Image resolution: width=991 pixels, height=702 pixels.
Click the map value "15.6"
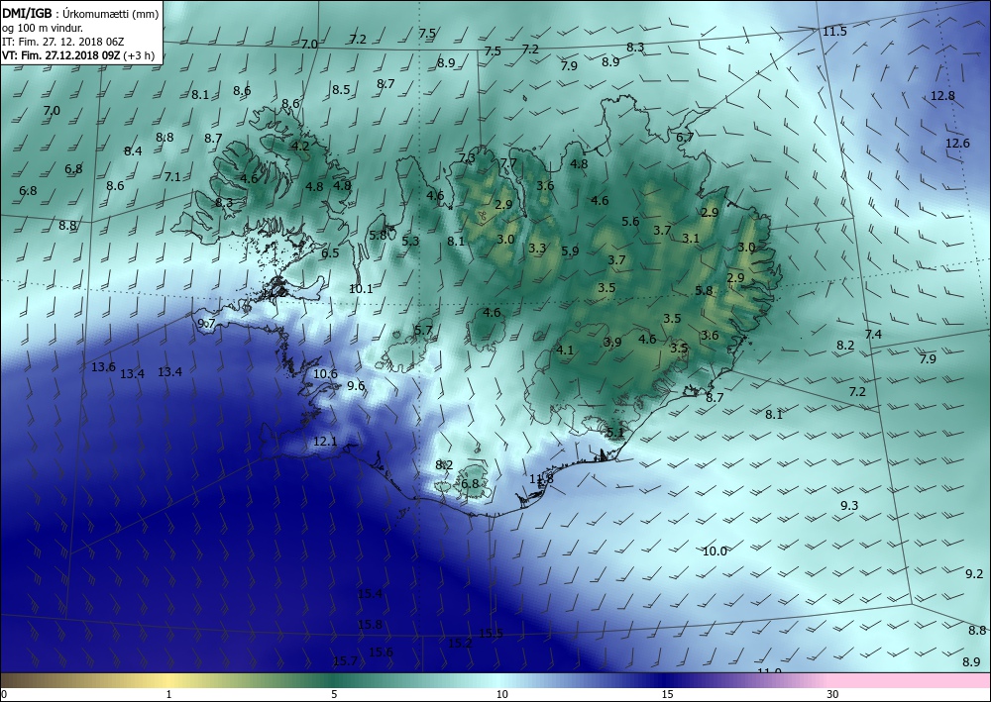pyautogui.click(x=381, y=652)
